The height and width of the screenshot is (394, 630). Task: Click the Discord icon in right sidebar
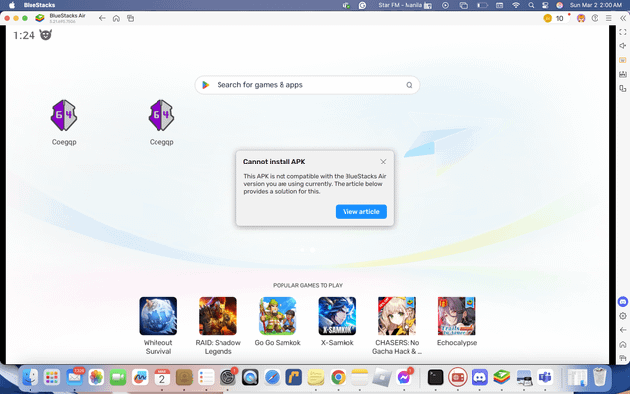coord(622,300)
